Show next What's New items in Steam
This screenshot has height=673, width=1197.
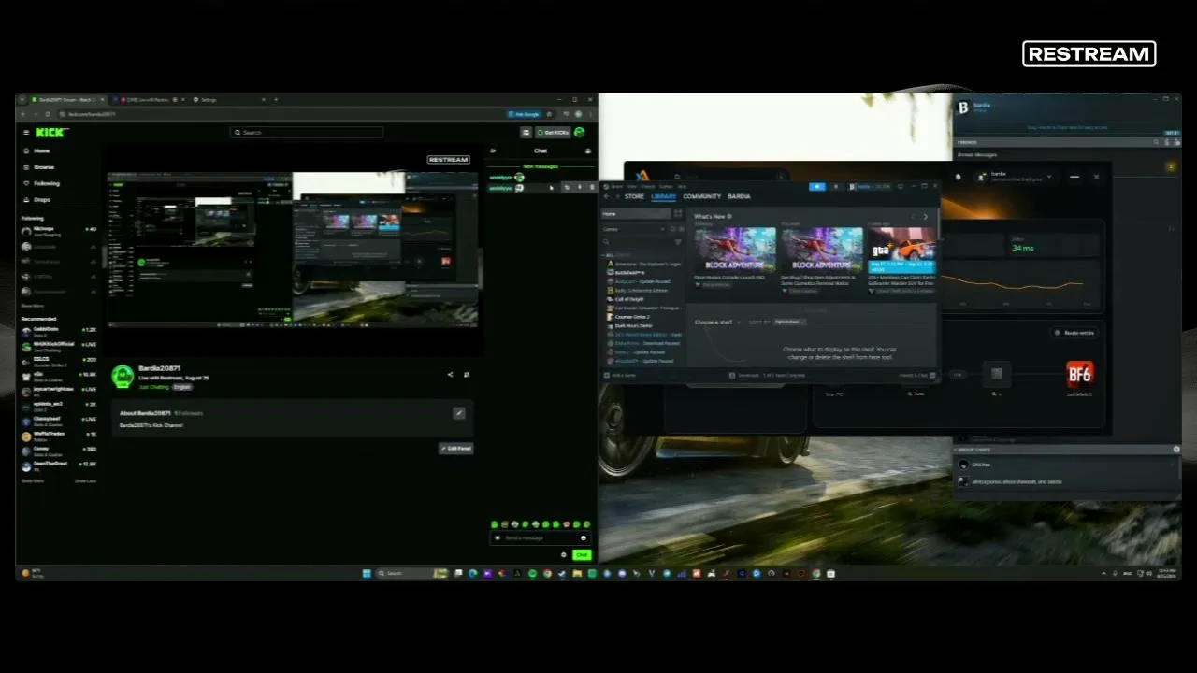pos(926,217)
